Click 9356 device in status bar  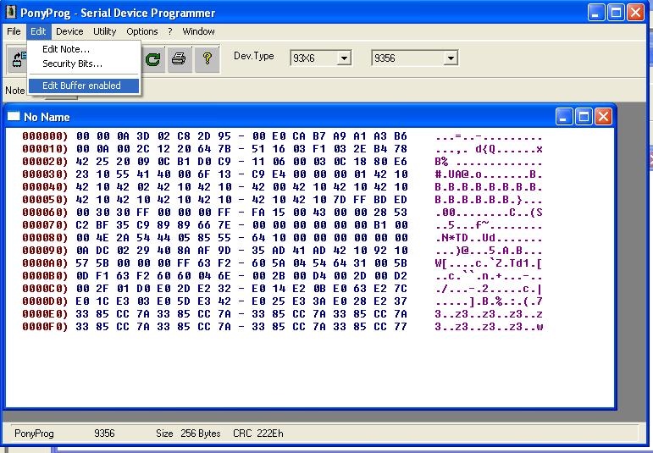pyautogui.click(x=104, y=434)
